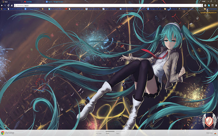The height and width of the screenshot is (136, 218).
Task: Switch to the YouTube tab
Action: click(34, 2)
